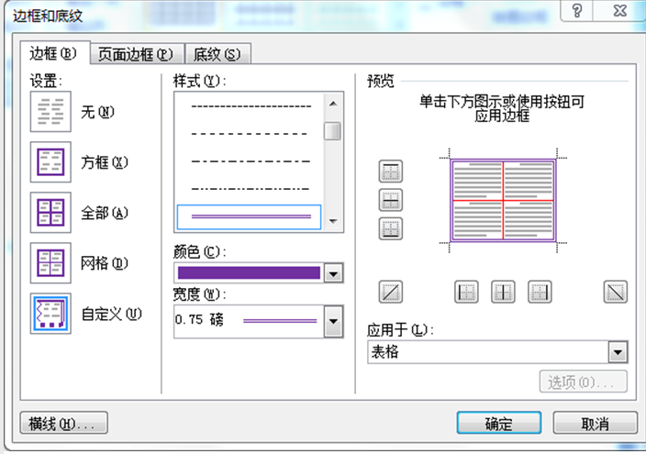Toggle the inside vertical border button

(503, 293)
